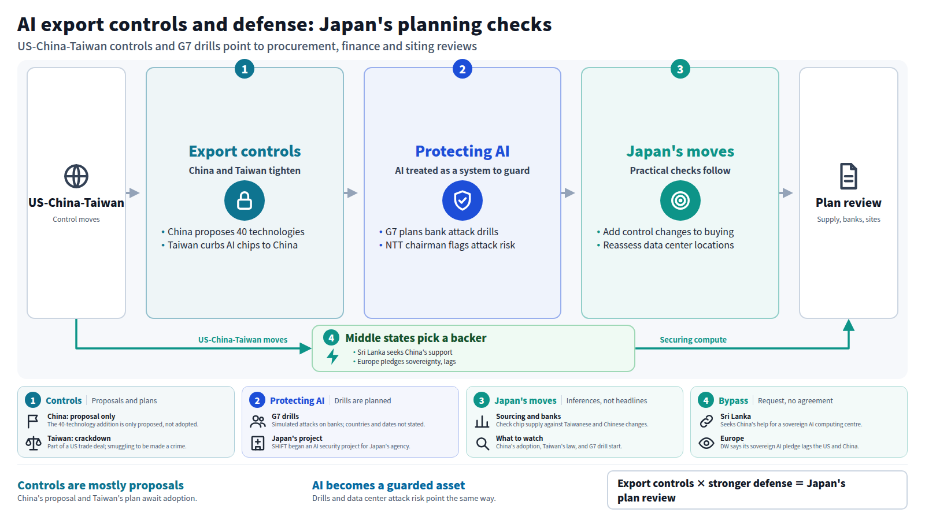The width and height of the screenshot is (925, 520).
Task: Click the 'Export controls × stronger defense' summary box
Action: tap(757, 490)
